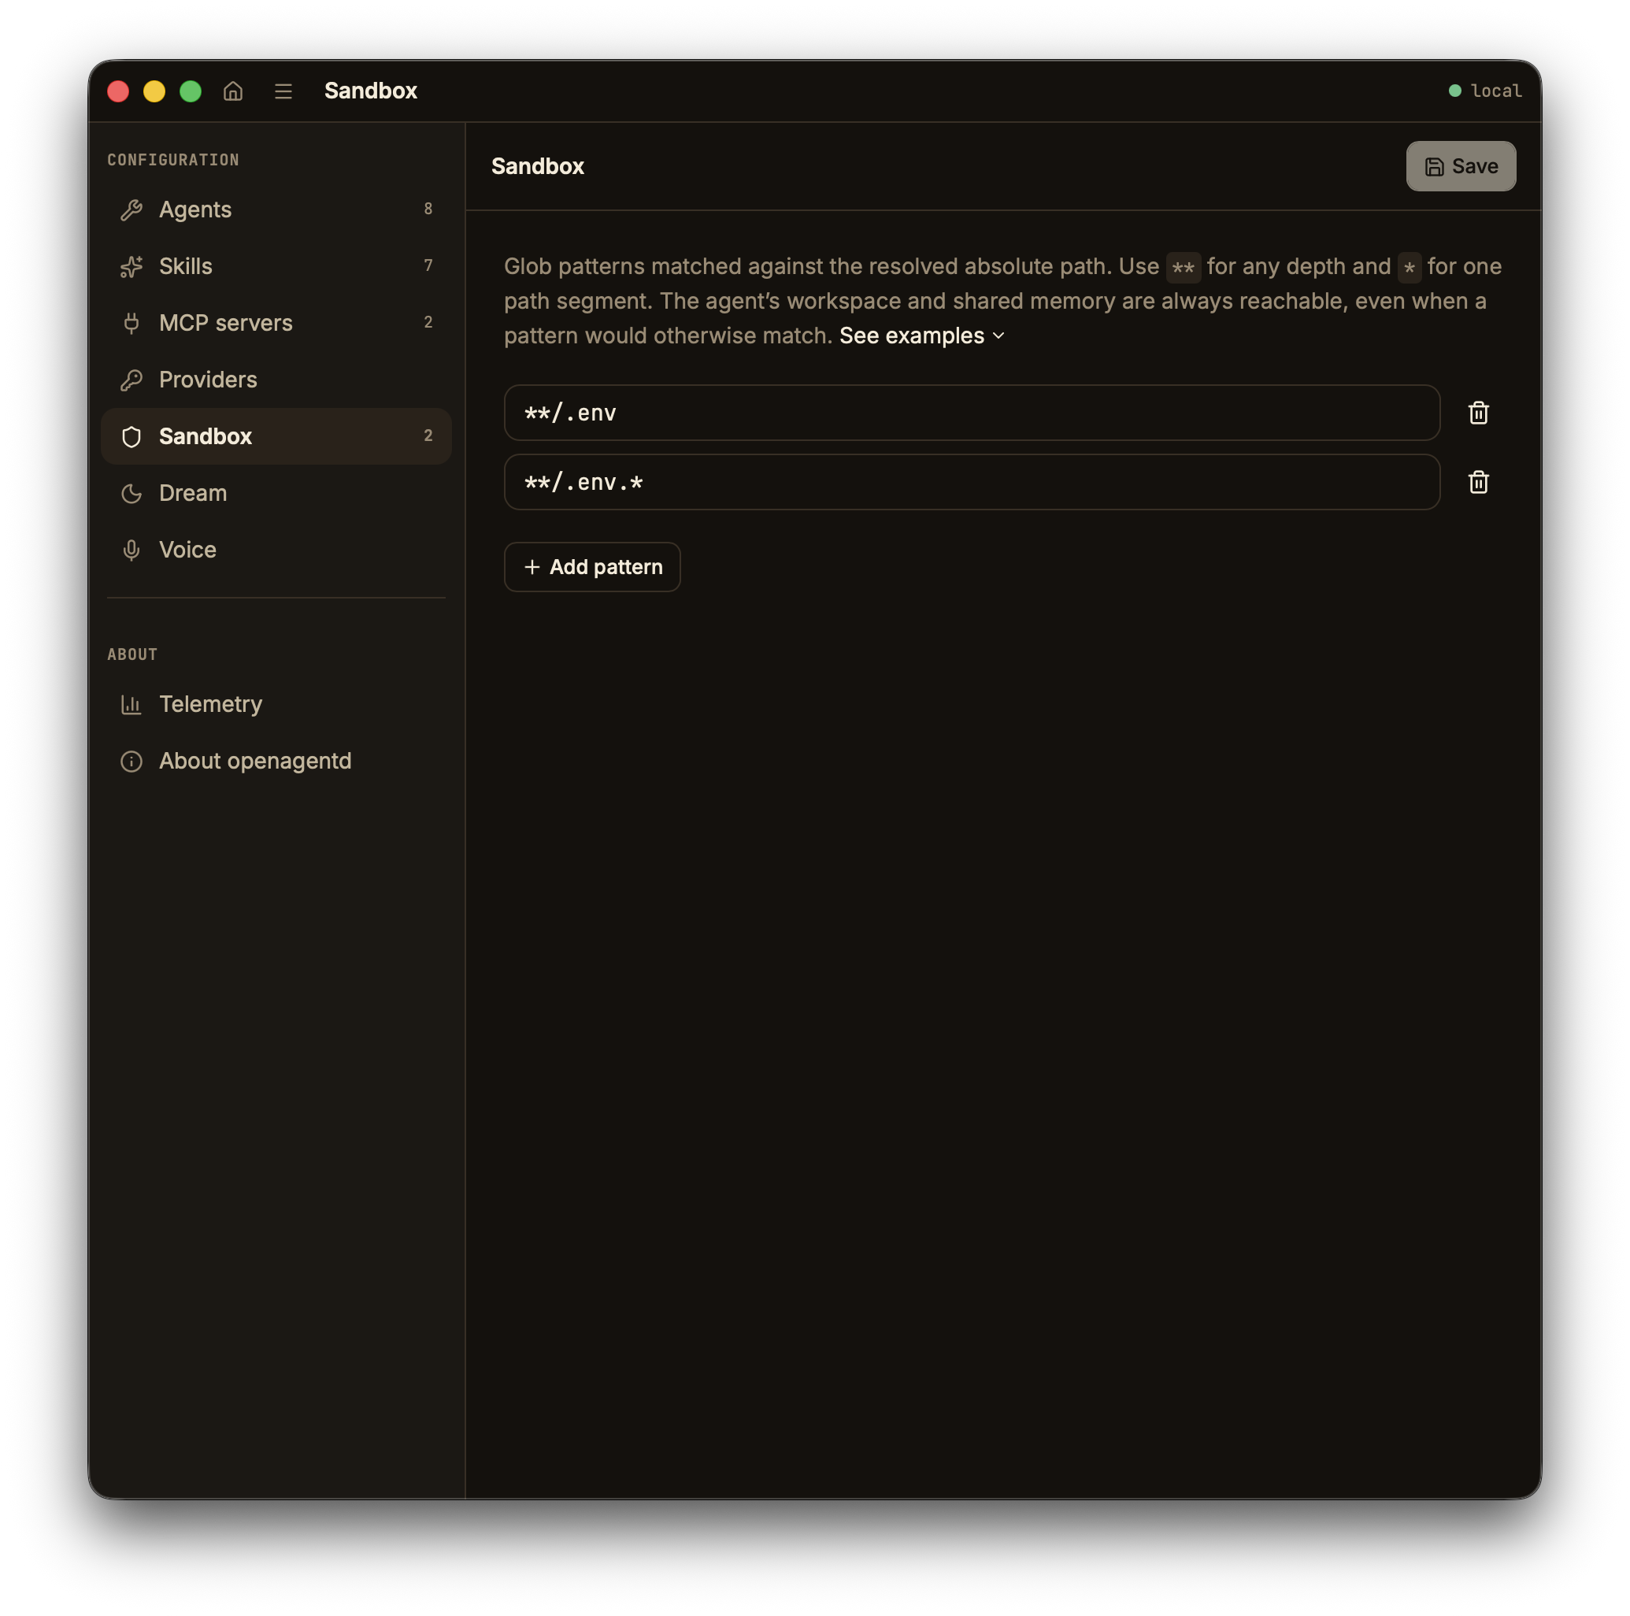Focus the **/.env pattern field
Screen dimensions: 1630x1616
pos(971,413)
